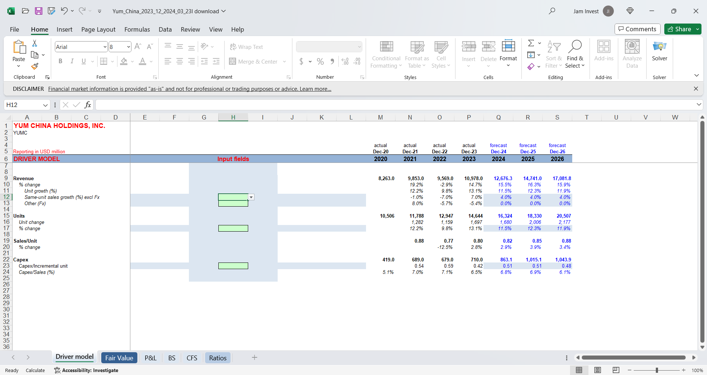Switch to Formulas ribbon tab
This screenshot has width=707, height=375.
(x=137, y=29)
